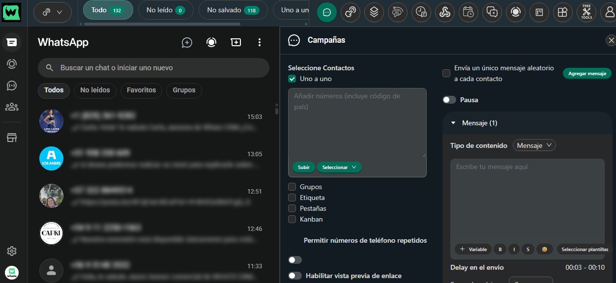Viewport: 616px width, 283px height.
Task: Click the storefront icon in left sidebar
Action: click(12, 138)
